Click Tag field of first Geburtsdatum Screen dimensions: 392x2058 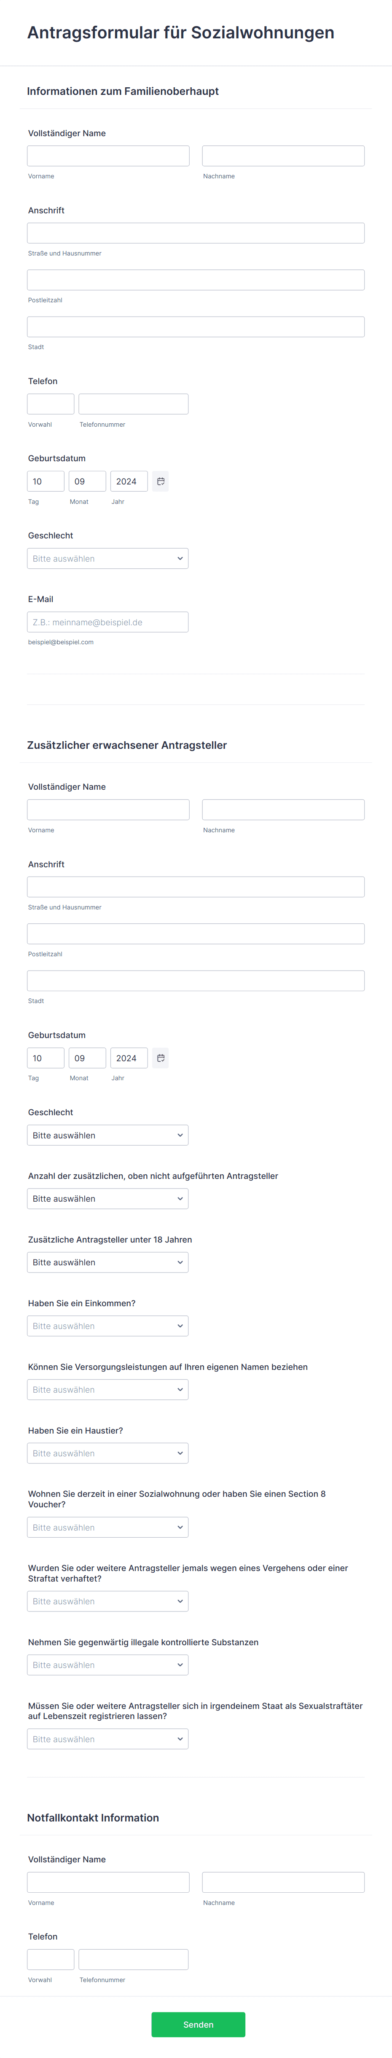46,481
